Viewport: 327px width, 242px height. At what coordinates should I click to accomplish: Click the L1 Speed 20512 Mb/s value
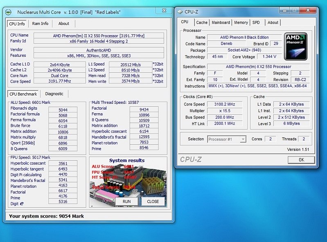pos(131,65)
